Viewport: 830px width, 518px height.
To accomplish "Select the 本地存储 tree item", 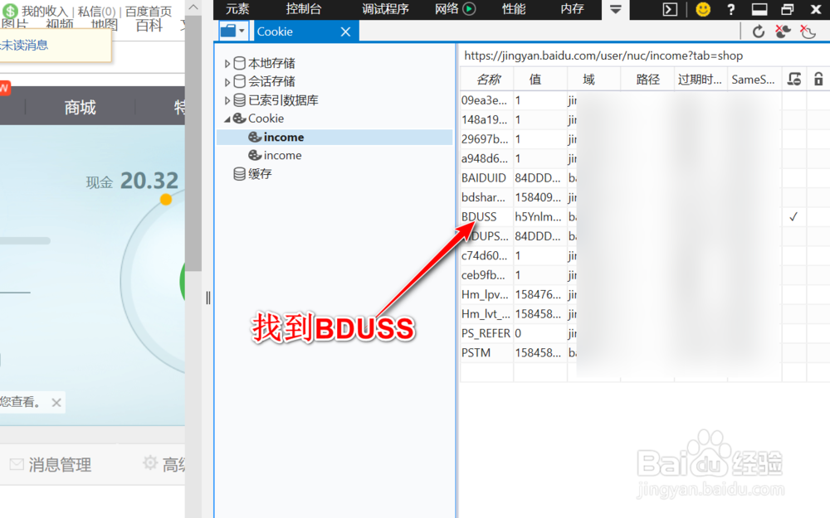I will point(271,64).
